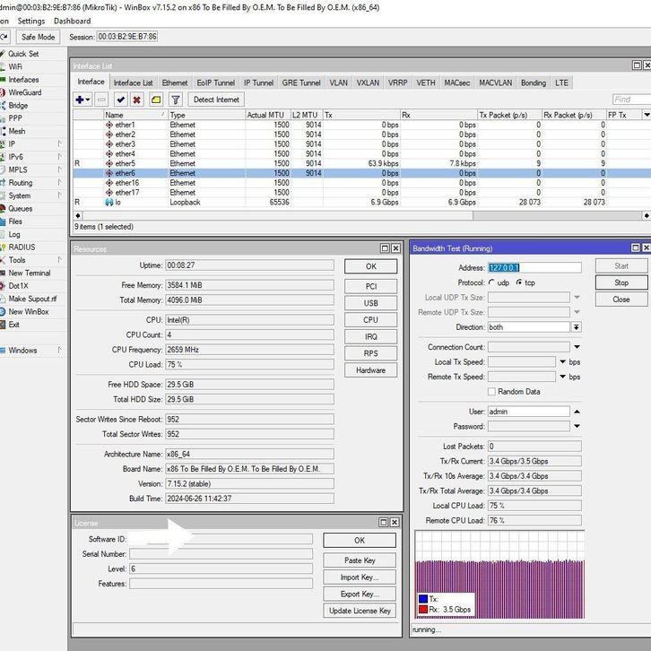Click the funnel Filter icon
Screen dimensions: 651x651
point(176,100)
